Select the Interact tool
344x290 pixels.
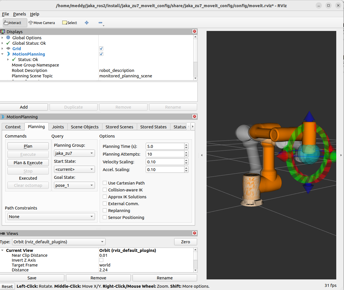click(13, 23)
